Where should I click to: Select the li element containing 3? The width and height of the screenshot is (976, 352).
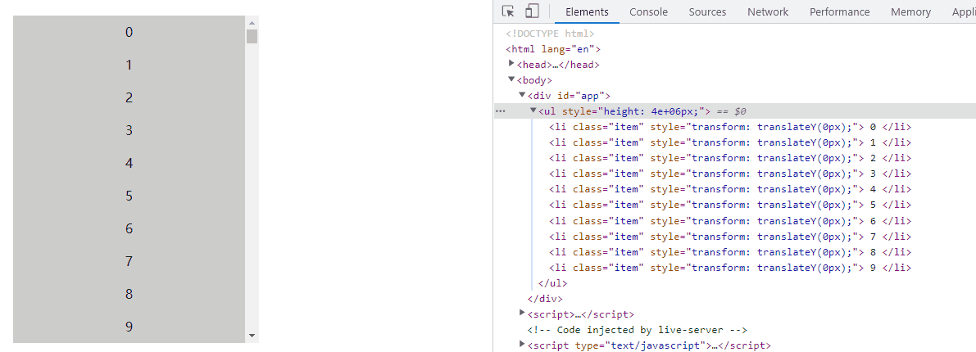click(730, 174)
